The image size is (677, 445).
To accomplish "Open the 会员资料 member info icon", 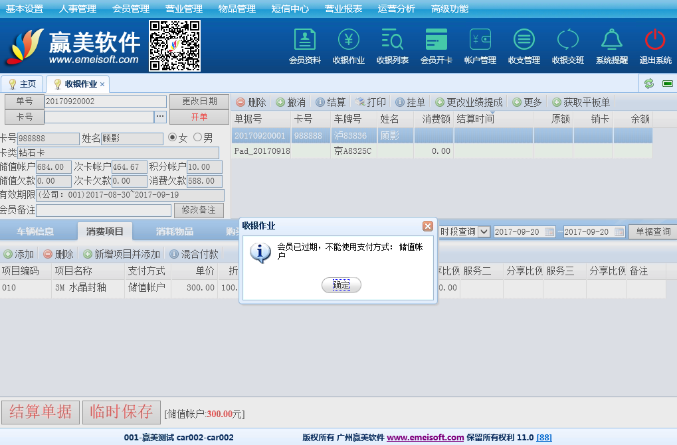I will [305, 46].
